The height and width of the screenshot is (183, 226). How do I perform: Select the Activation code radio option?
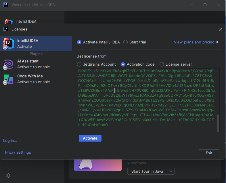click(123, 64)
